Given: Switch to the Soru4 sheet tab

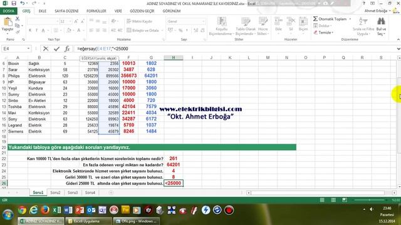Looking at the screenshot, I should 90,192.
